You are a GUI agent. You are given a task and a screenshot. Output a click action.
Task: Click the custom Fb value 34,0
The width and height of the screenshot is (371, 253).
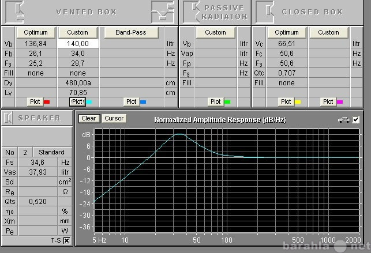click(78, 54)
